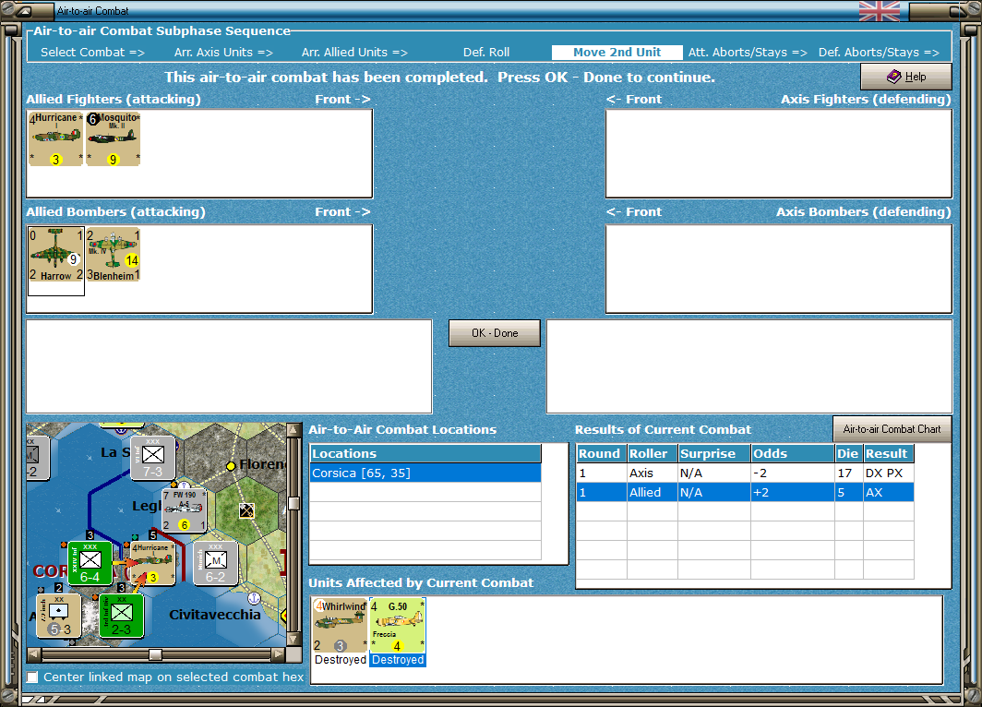Viewport: 982px width, 707px height.
Task: Select the Harrow bomber counter
Action: pyautogui.click(x=55, y=254)
